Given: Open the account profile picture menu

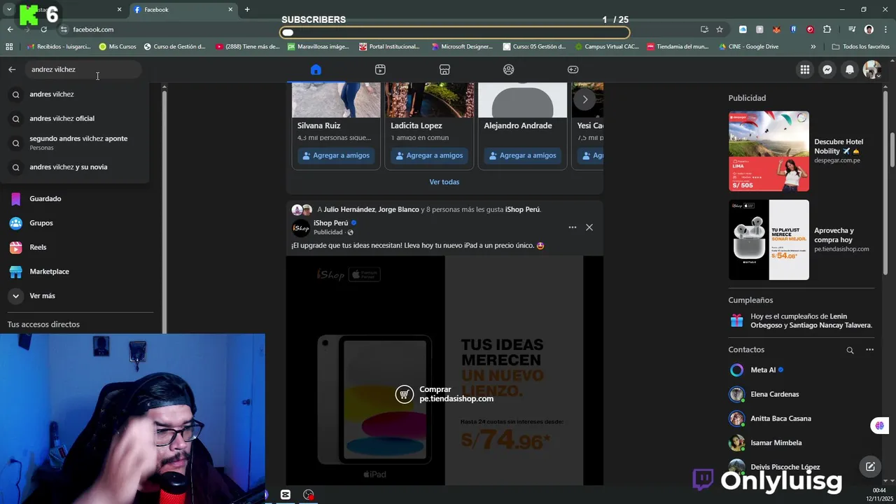Looking at the screenshot, I should 872,69.
